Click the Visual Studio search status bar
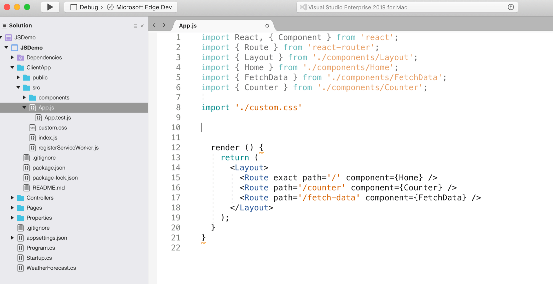The image size is (553, 284). tap(401, 7)
